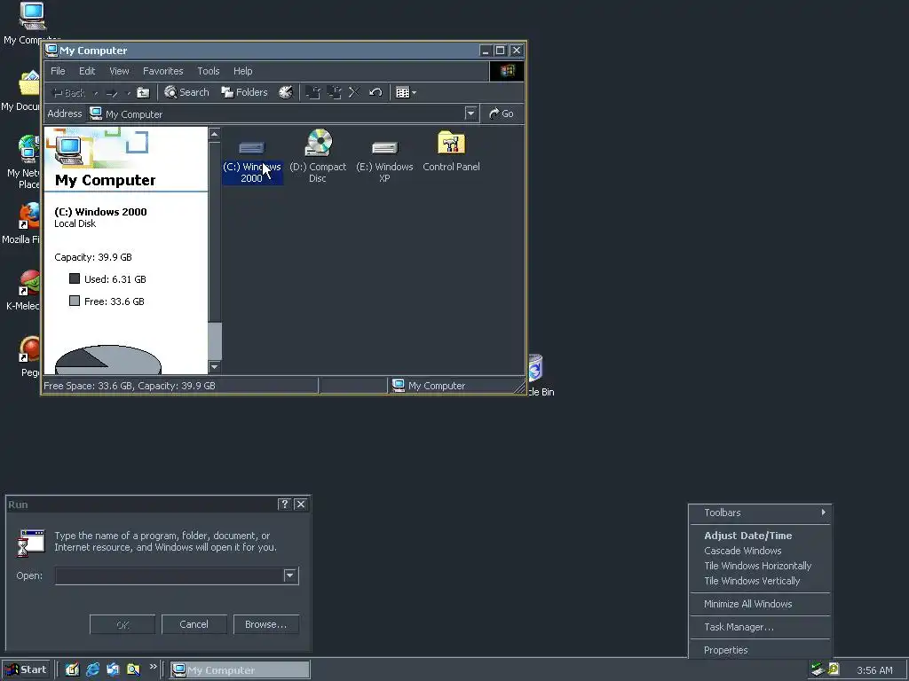Click the Run dialog help question button

click(284, 504)
